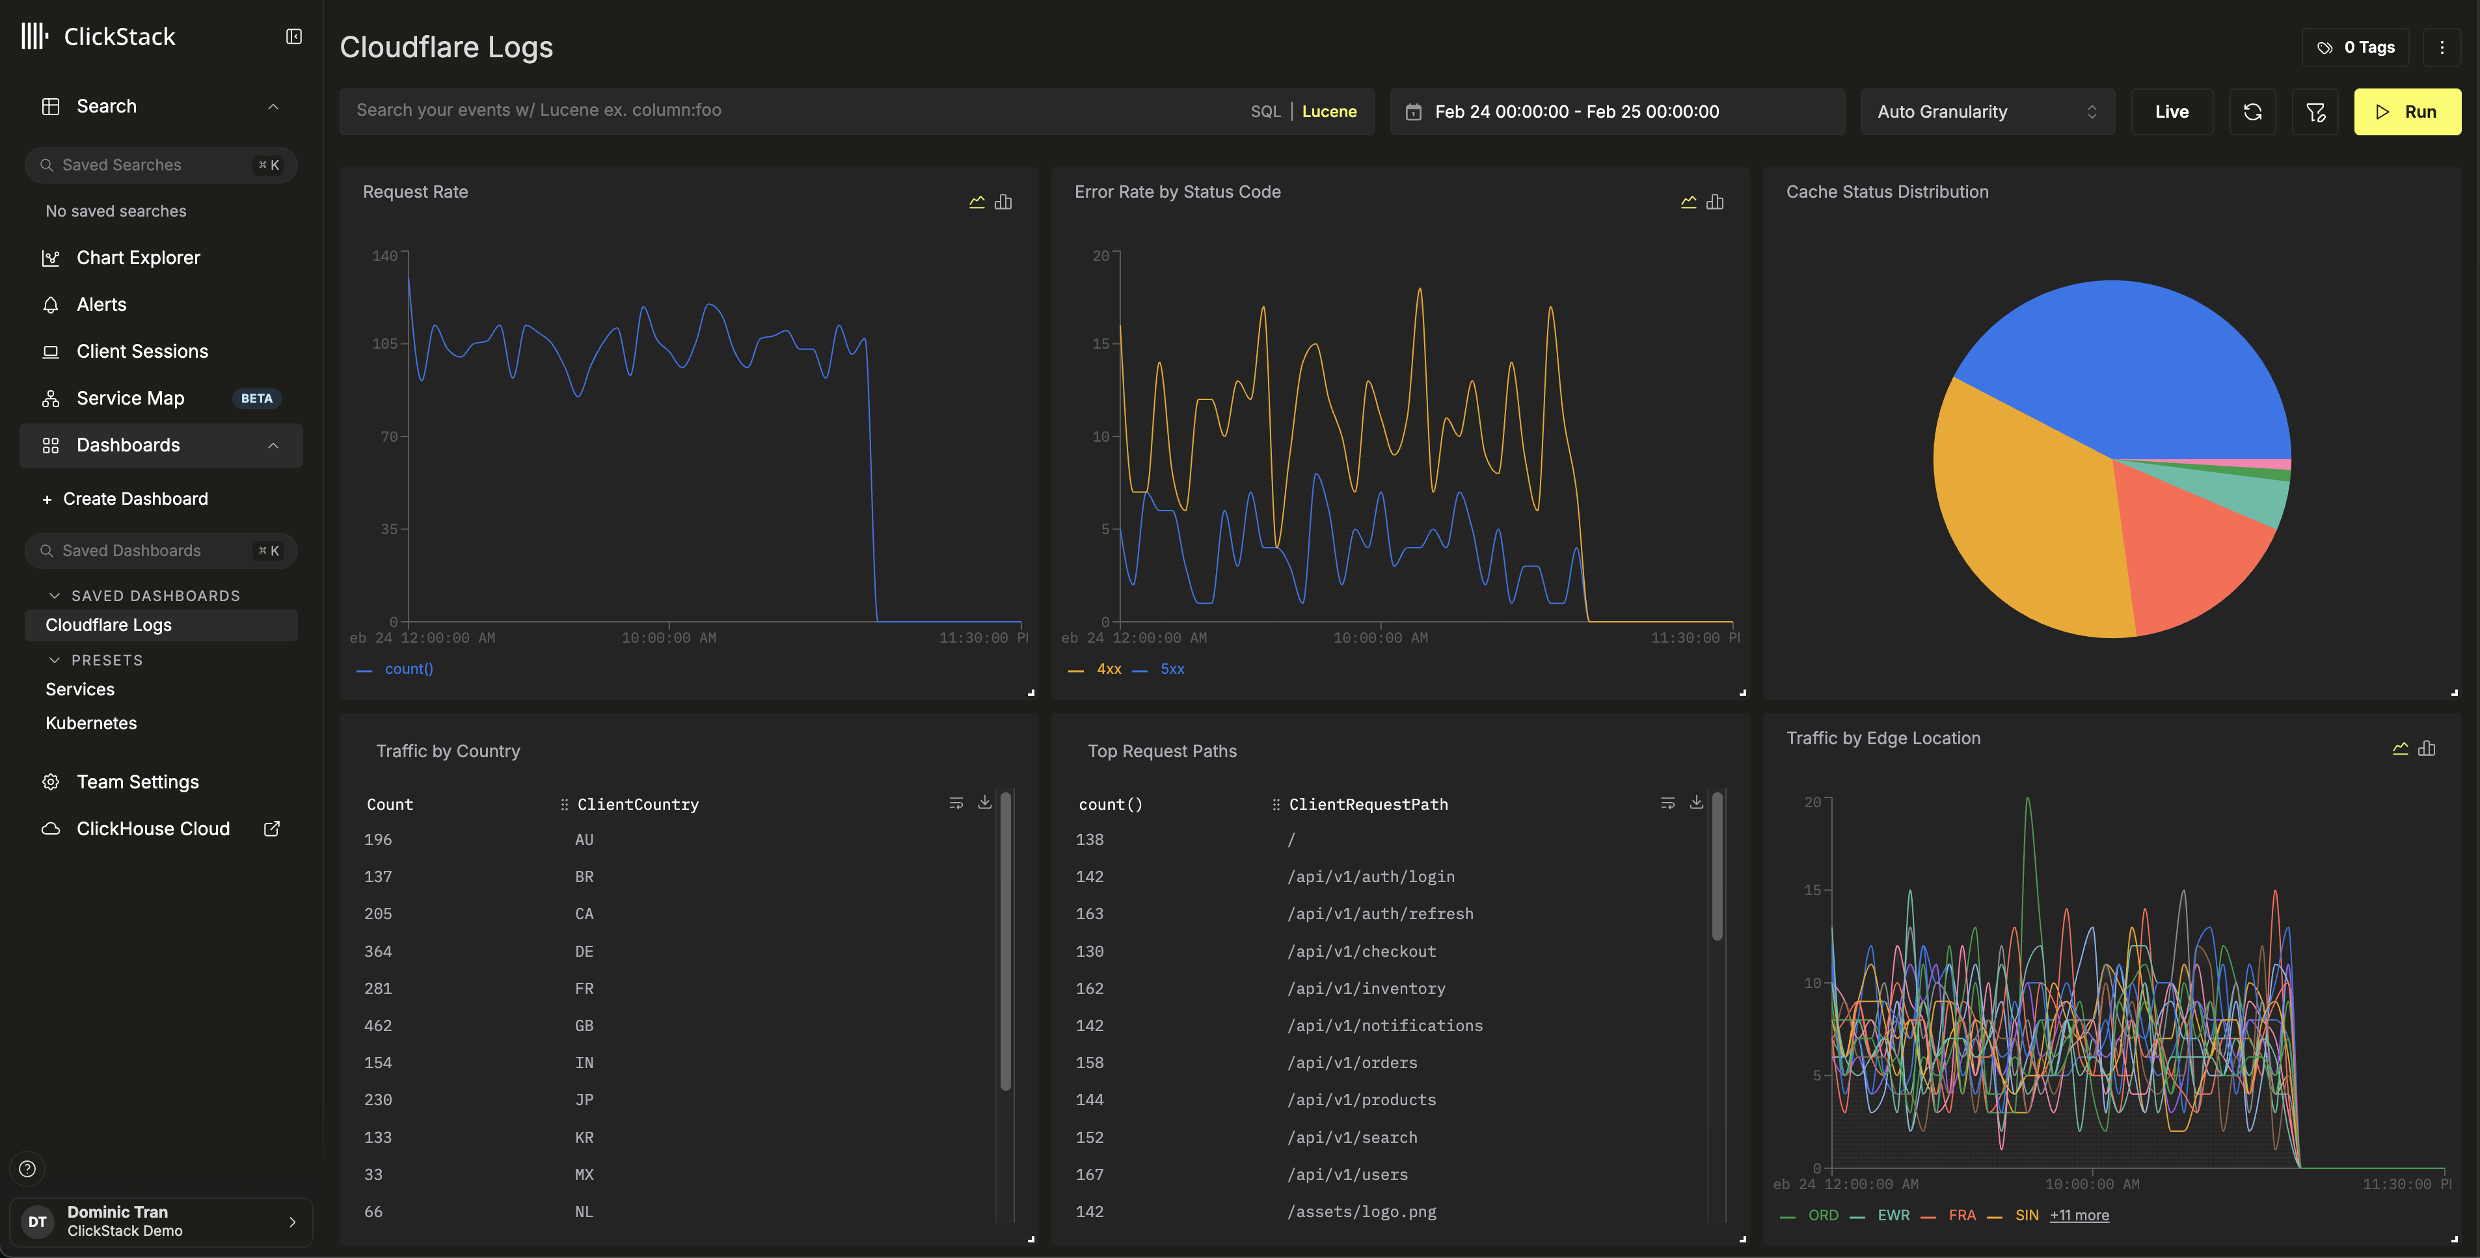The image size is (2480, 1258).
Task: Open the filter icon beside the Run button
Action: click(2315, 112)
